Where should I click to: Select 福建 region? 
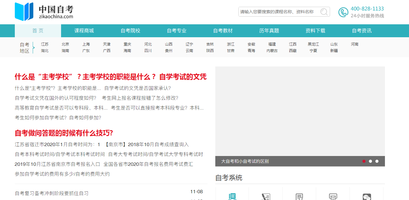272,44
